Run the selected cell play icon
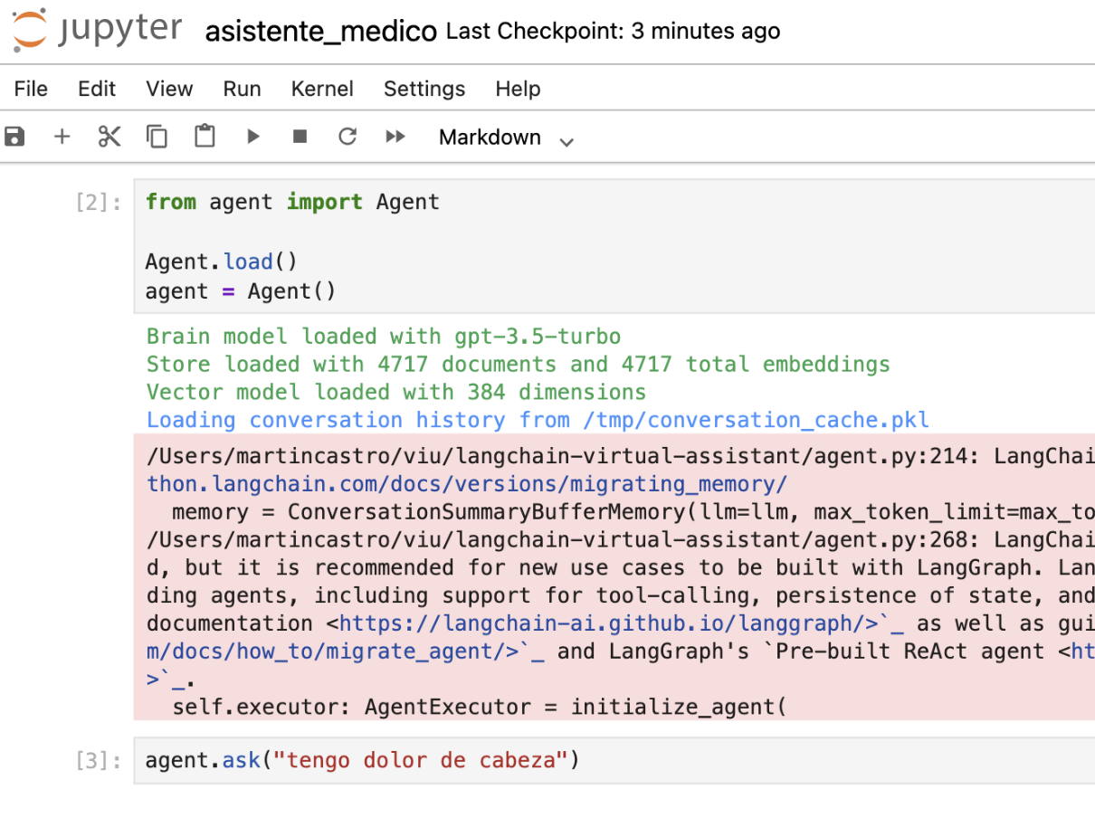Screen dimensions: 1095x818 click(x=253, y=137)
